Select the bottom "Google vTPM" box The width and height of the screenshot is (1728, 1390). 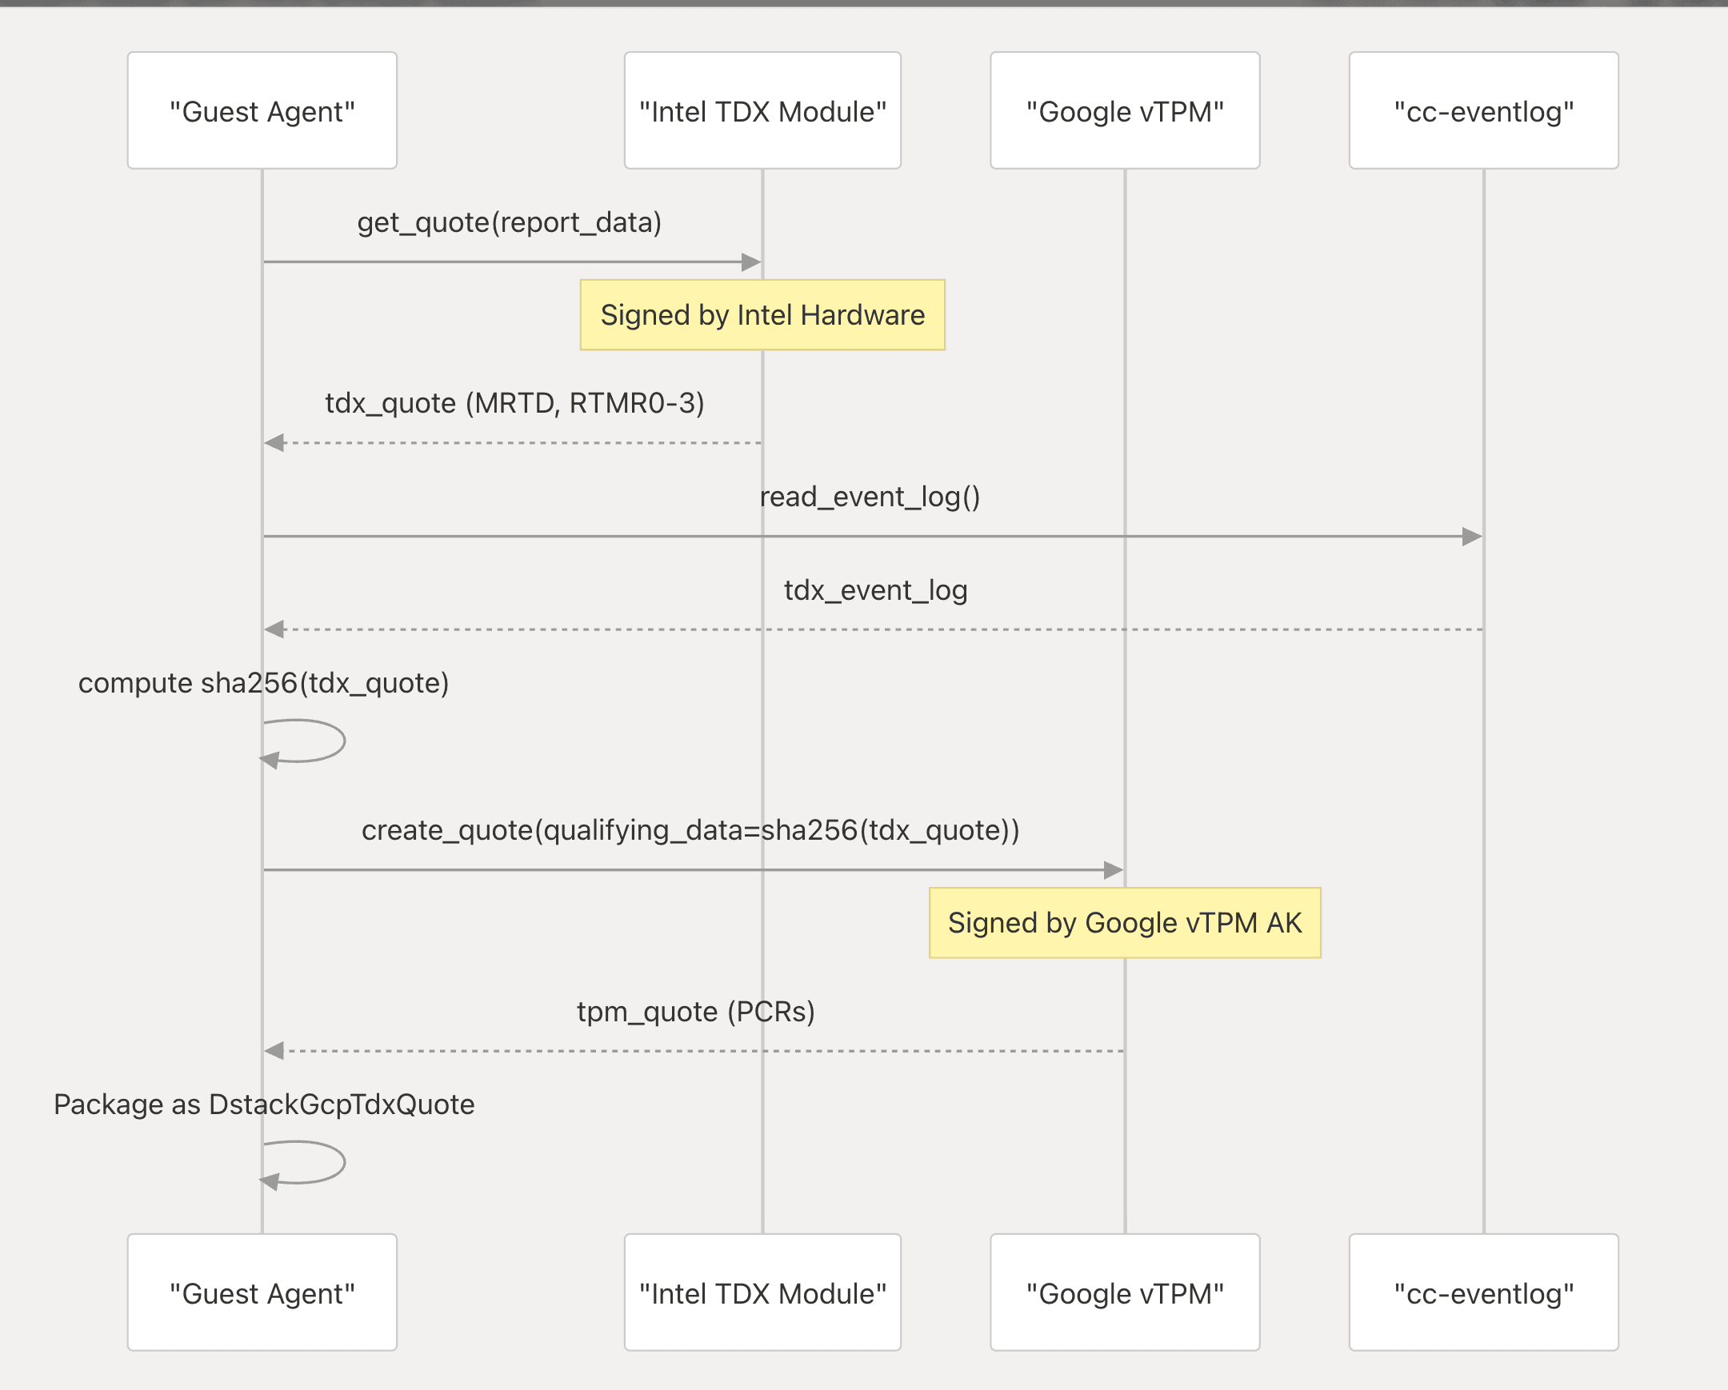(x=1125, y=1292)
